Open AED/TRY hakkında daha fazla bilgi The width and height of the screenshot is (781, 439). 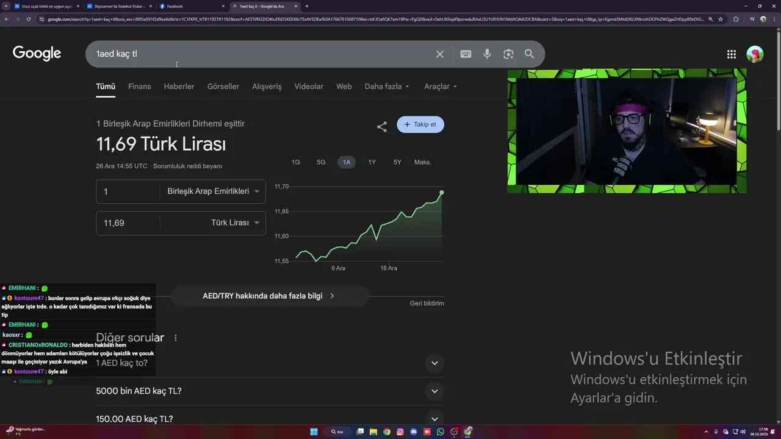tap(270, 296)
